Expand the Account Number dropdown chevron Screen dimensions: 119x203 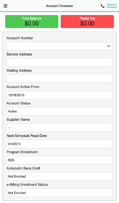point(109,46)
